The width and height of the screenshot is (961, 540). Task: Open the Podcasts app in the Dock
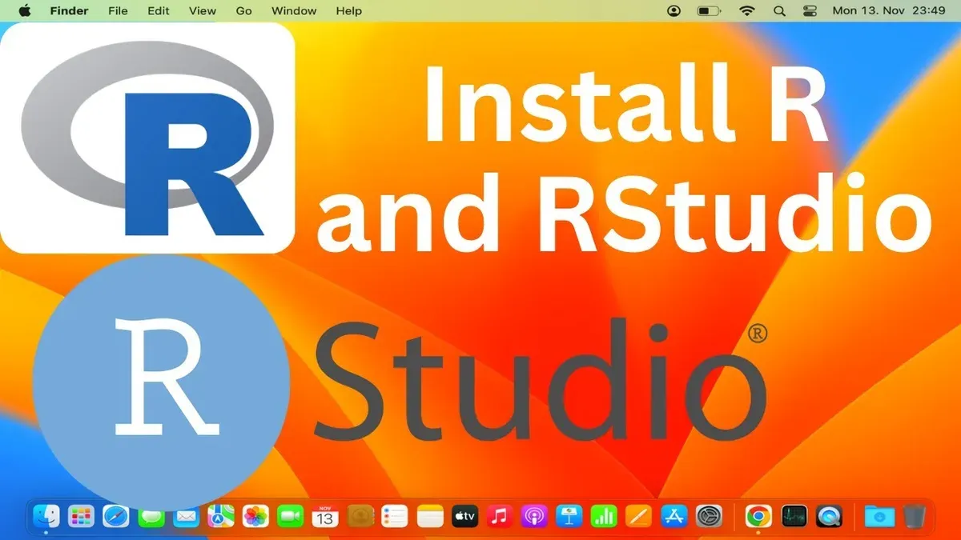pos(534,518)
